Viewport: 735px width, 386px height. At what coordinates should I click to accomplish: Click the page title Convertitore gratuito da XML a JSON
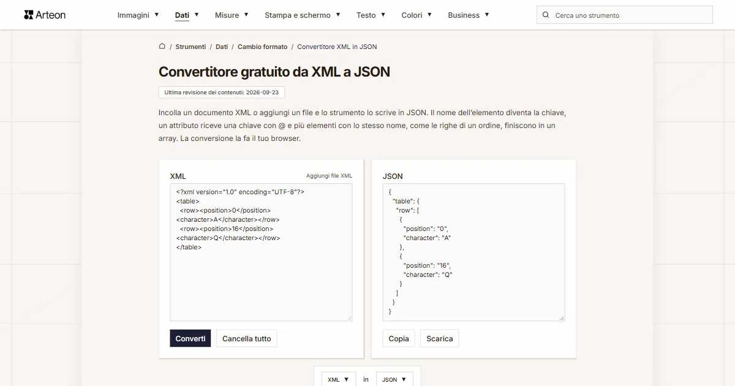[274, 72]
